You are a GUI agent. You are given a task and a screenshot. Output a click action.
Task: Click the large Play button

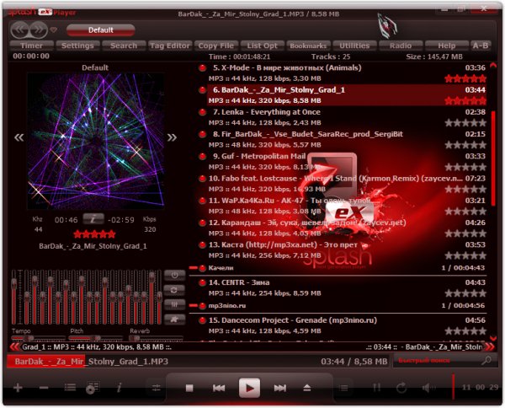click(x=249, y=388)
